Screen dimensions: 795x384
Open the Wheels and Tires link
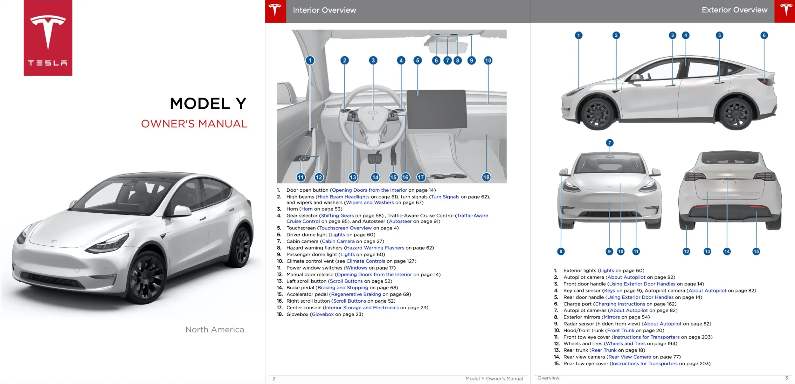(625, 344)
